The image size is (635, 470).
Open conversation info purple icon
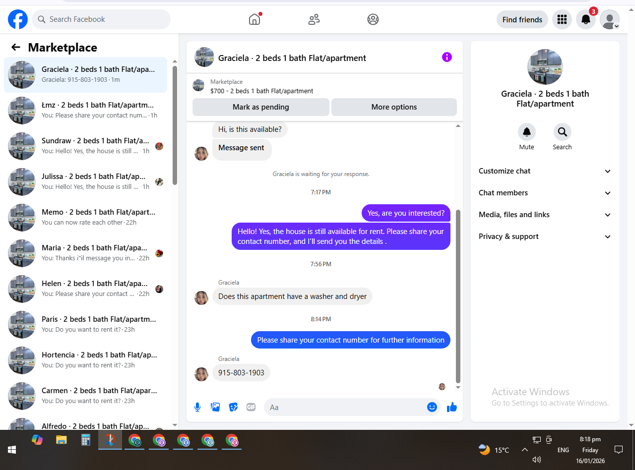(x=447, y=57)
